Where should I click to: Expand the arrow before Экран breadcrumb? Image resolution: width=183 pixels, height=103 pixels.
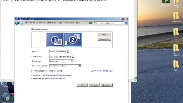pyautogui.click(x=57, y=23)
